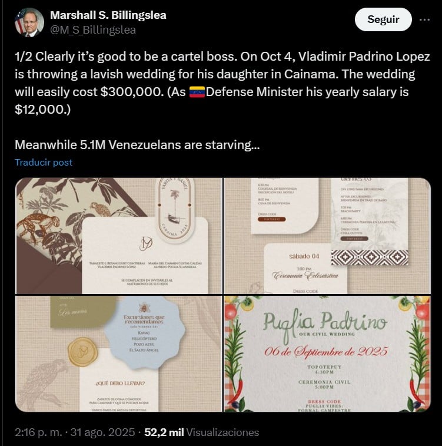Open the @M_S_Billingslea handle link
The height and width of the screenshot is (446, 442).
coord(93,30)
